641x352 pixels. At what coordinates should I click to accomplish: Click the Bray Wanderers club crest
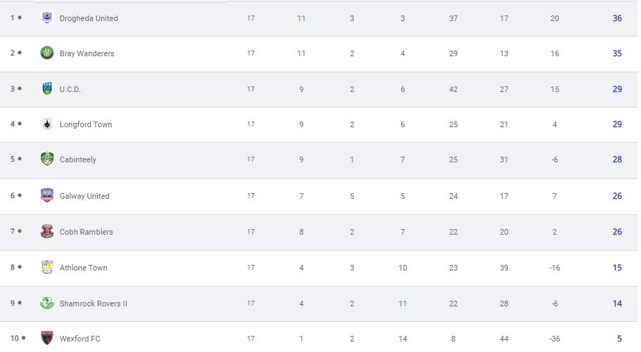[47, 53]
